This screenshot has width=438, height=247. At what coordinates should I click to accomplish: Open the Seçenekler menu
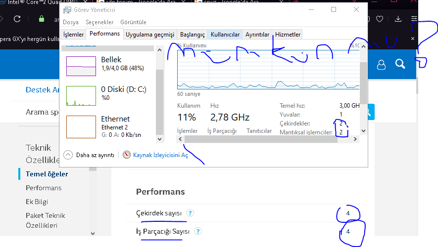click(x=99, y=22)
